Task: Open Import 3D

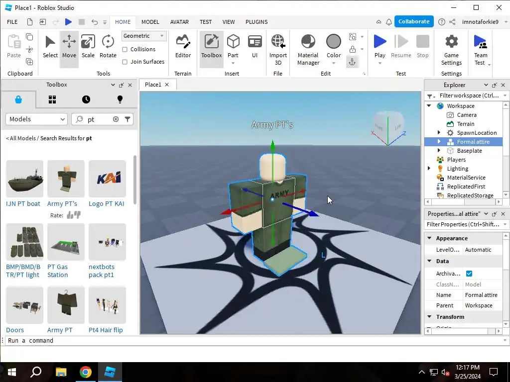Action: (278, 50)
